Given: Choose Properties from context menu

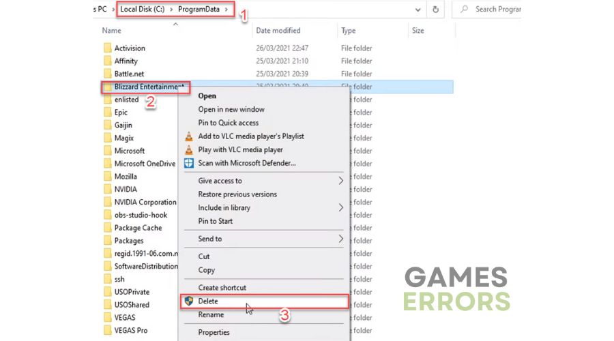Looking at the screenshot, I should click(214, 332).
